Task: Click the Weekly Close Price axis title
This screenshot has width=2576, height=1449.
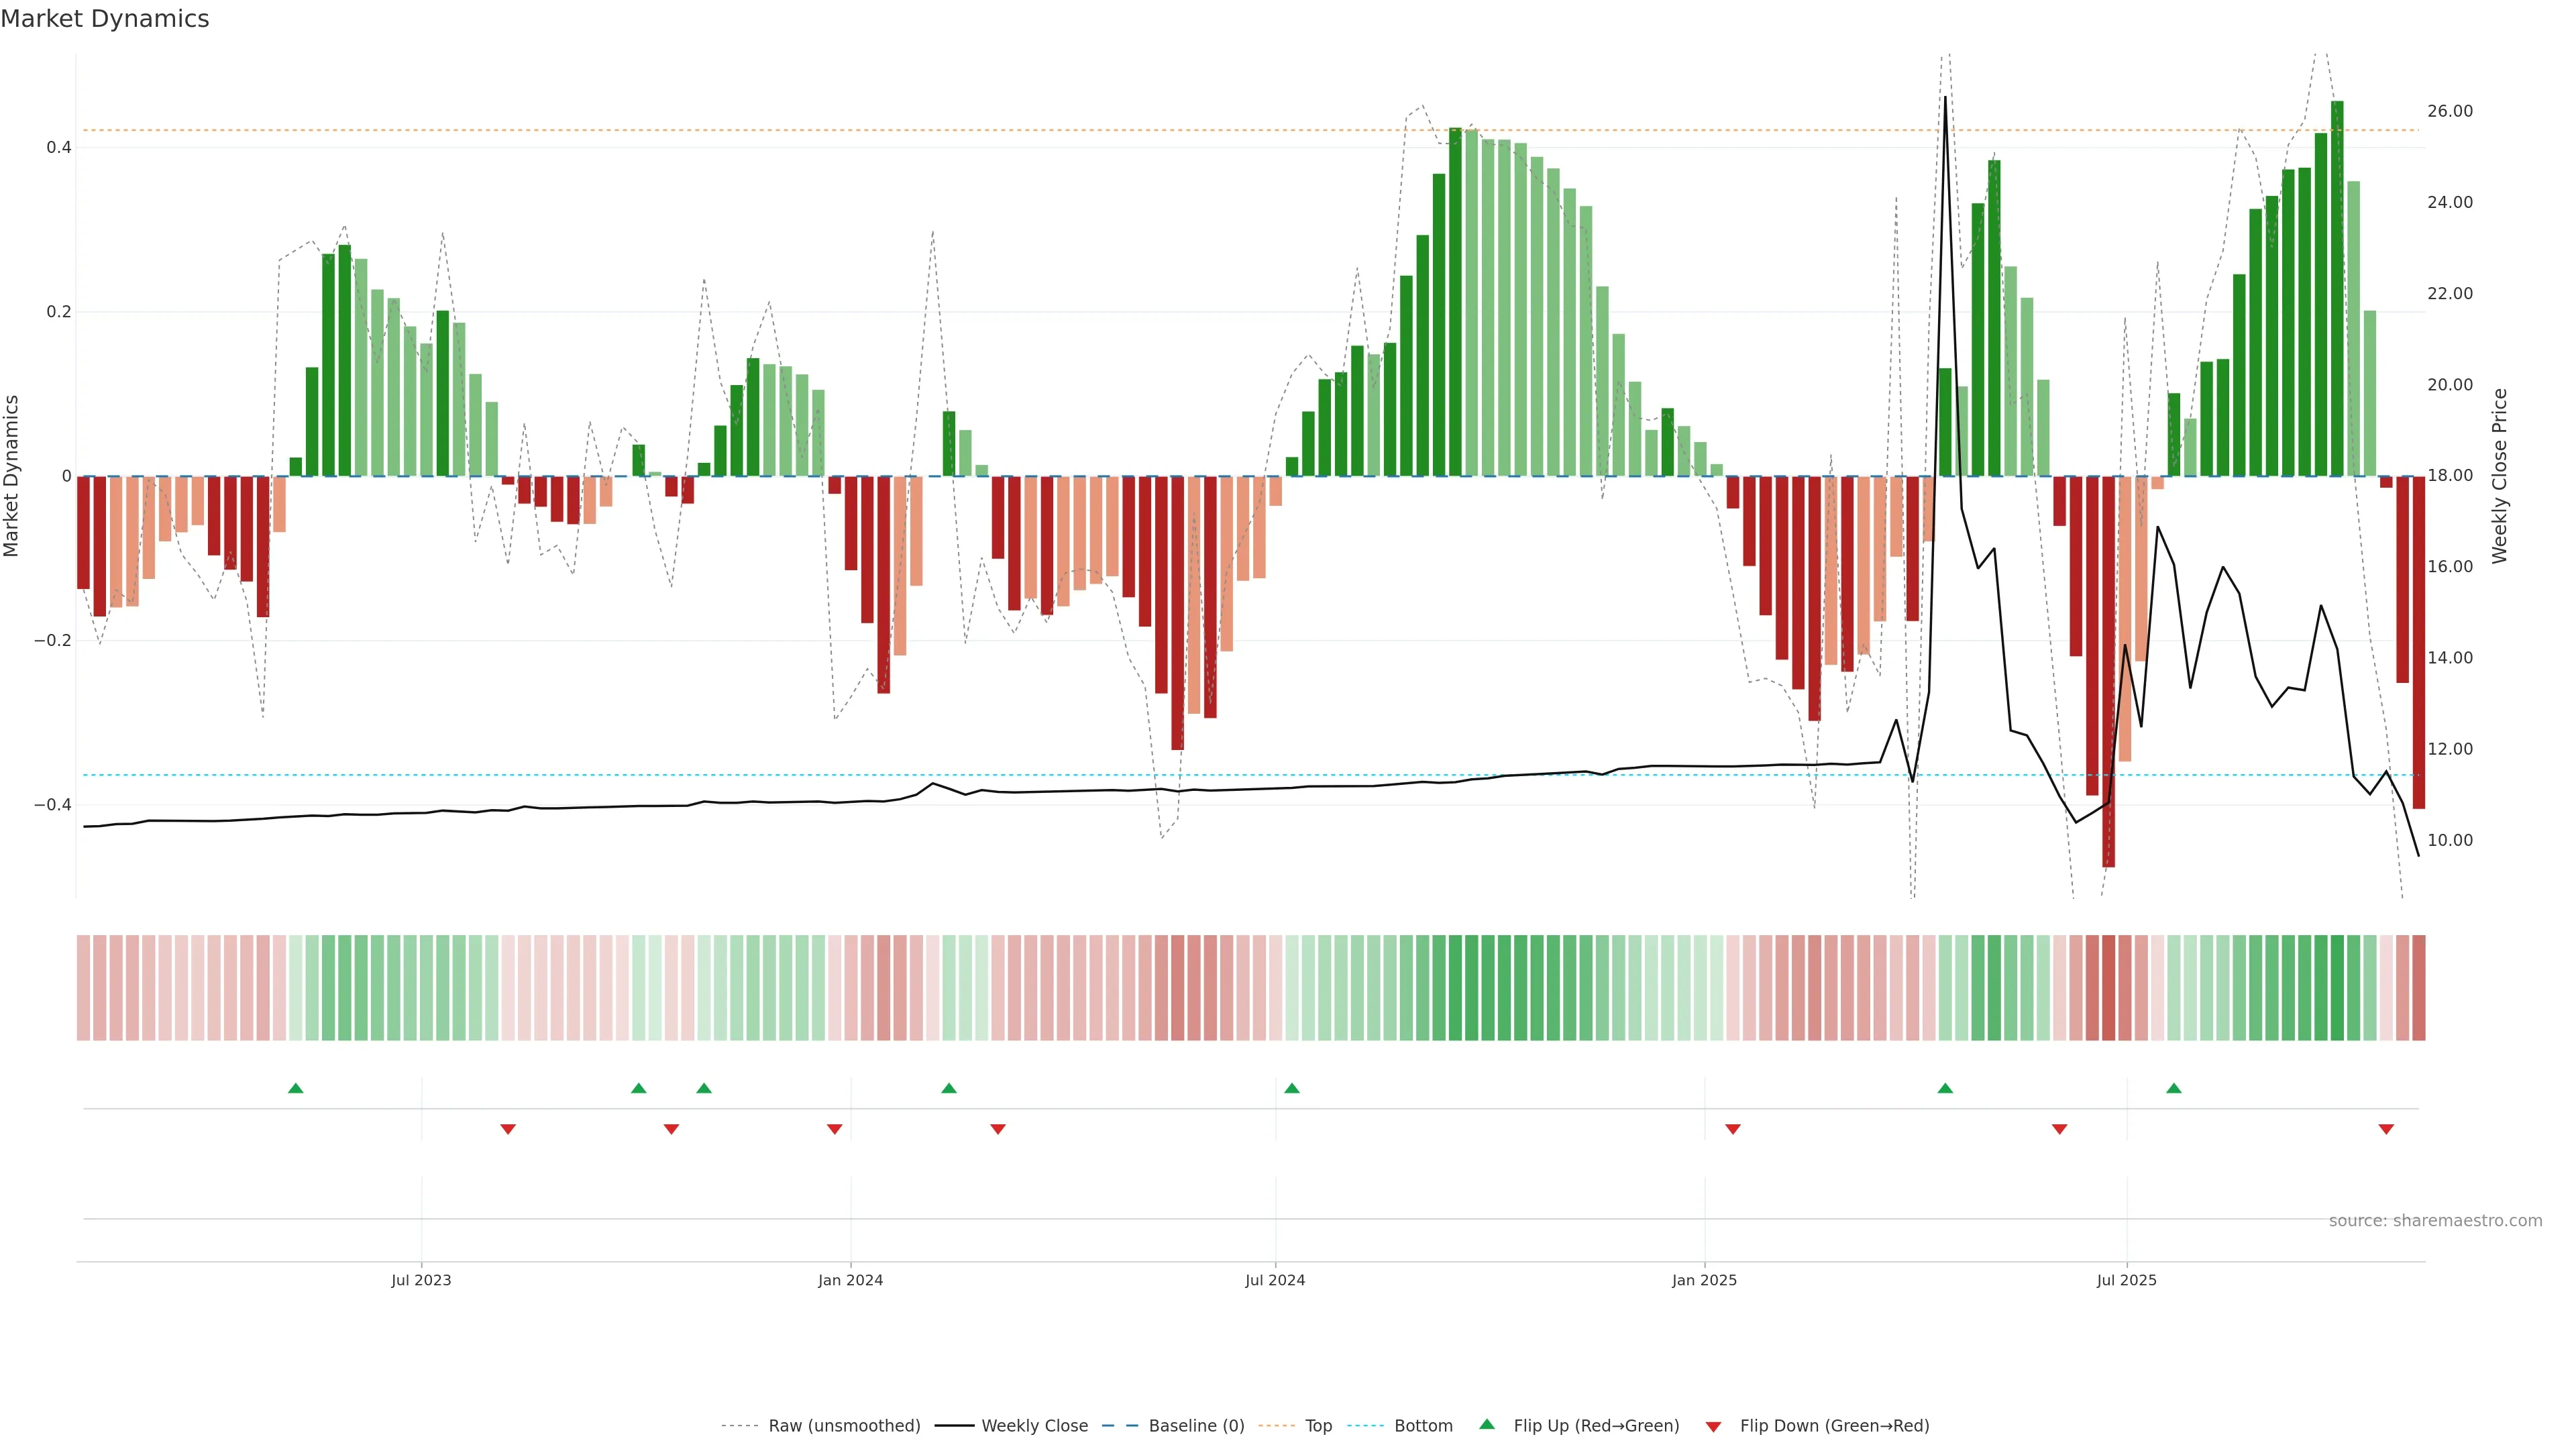Action: (x=2500, y=476)
